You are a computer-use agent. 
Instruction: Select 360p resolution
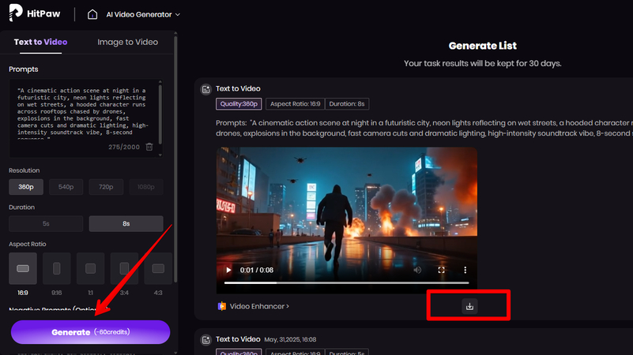[26, 187]
